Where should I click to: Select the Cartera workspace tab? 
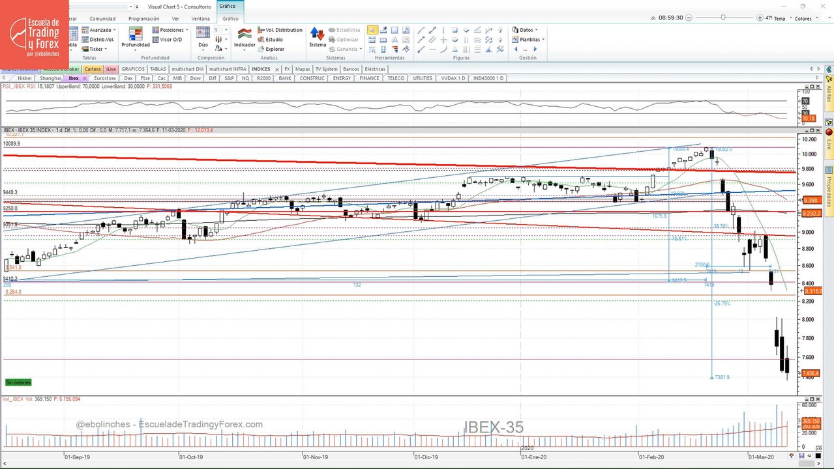click(x=93, y=69)
